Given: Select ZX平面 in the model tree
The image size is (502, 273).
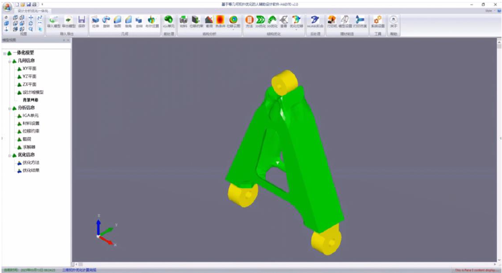Looking at the screenshot, I should click(29, 84).
